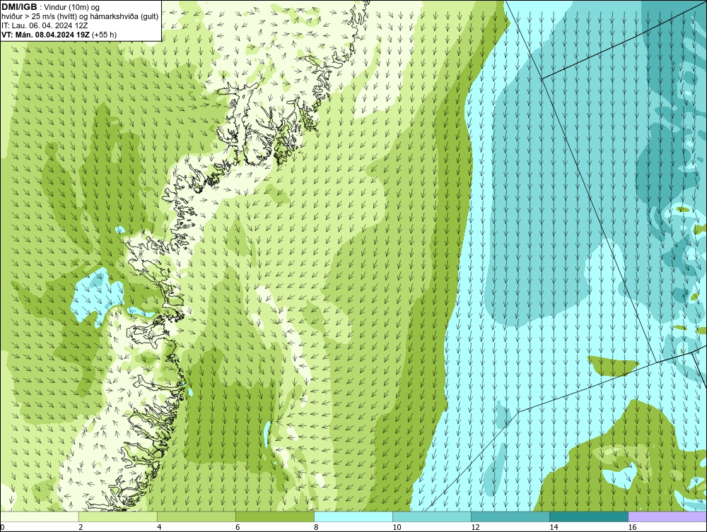The height and width of the screenshot is (532, 707).
Task: Click the 'hviður > 25 m/s' description line
Action: coord(80,17)
